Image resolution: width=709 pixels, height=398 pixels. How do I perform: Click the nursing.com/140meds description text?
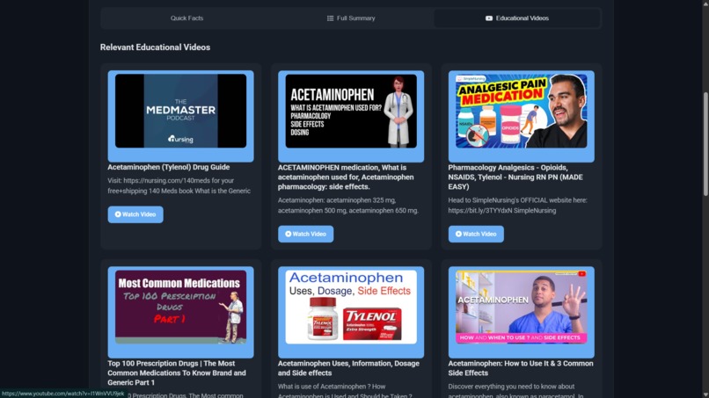coord(179,185)
